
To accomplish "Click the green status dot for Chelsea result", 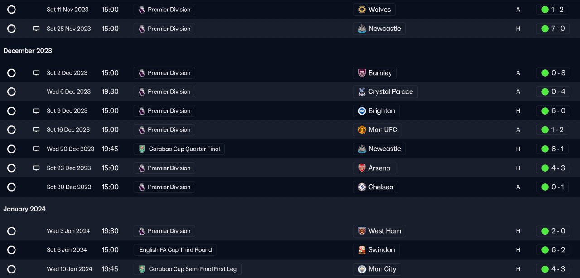I will [545, 187].
